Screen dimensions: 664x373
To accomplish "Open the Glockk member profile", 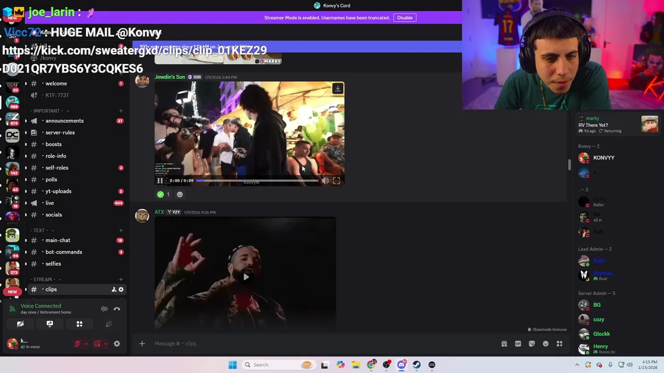I will point(617,334).
